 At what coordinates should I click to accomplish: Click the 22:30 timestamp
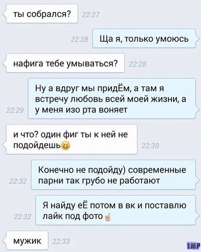(151, 146)
